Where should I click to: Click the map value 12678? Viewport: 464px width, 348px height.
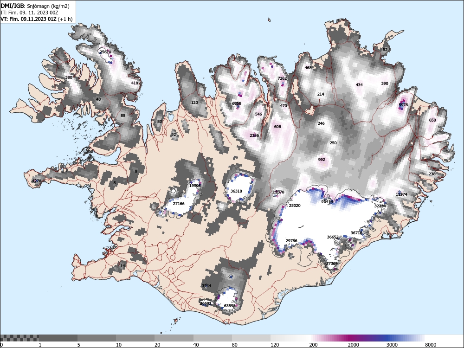(x=278, y=192)
